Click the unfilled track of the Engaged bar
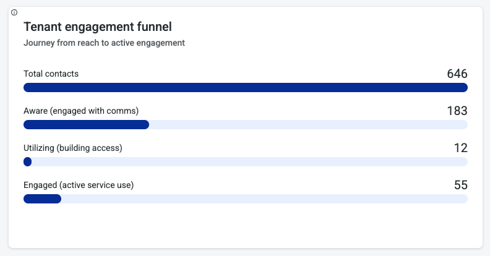Image resolution: width=490 pixels, height=256 pixels. coord(264,199)
